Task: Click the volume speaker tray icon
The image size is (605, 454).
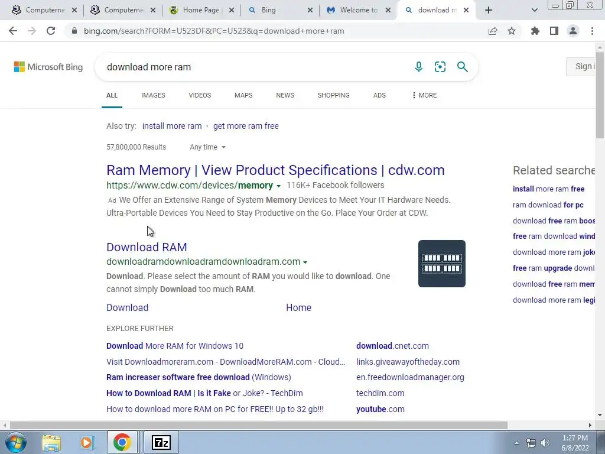Action: pos(545,443)
